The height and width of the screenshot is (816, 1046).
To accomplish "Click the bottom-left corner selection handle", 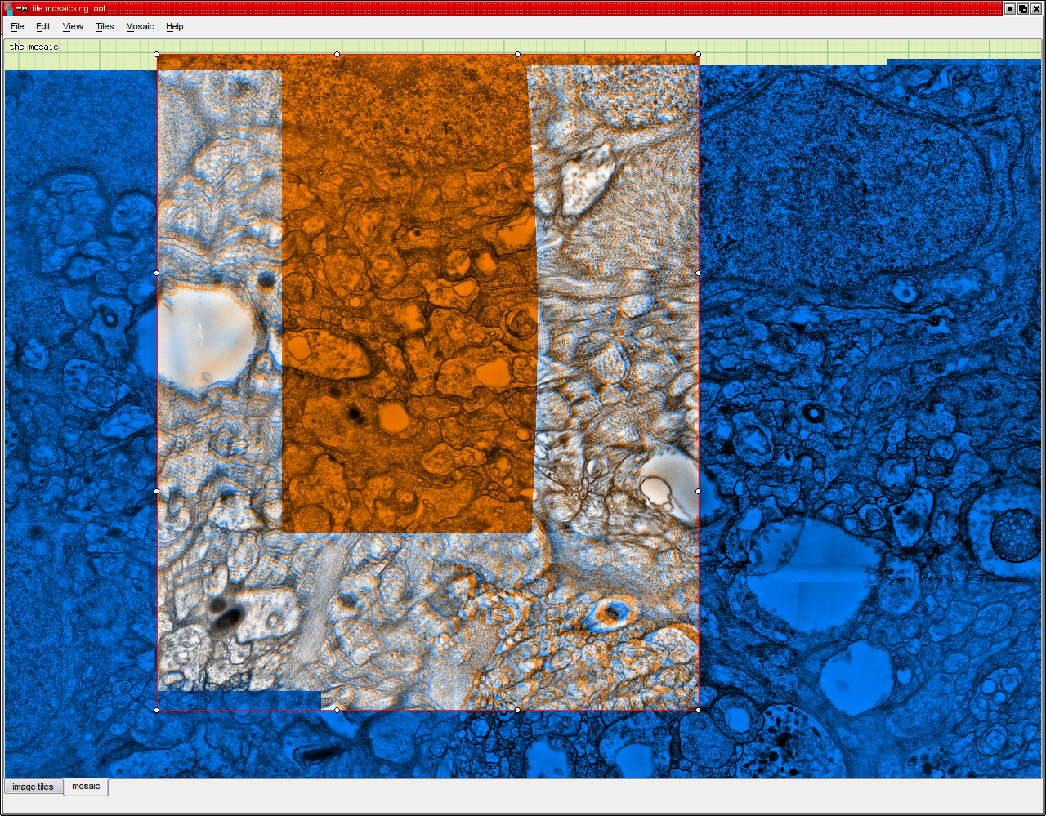I will pyautogui.click(x=157, y=710).
